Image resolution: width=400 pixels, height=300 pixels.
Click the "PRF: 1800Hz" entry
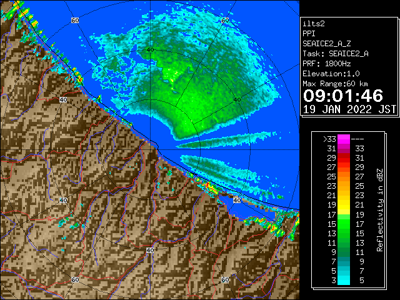pos(326,64)
